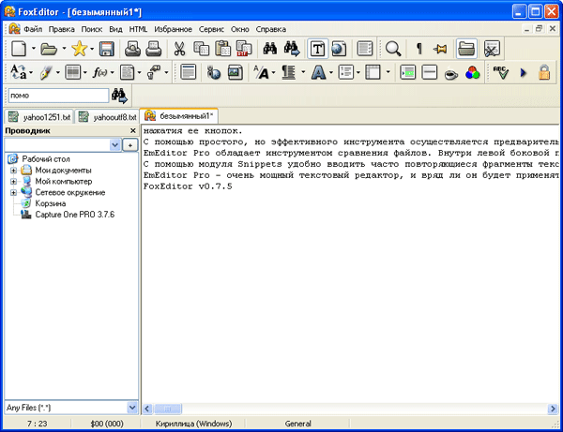Open the Файл menu
Screen dimensions: 563x432
[x=33, y=29]
